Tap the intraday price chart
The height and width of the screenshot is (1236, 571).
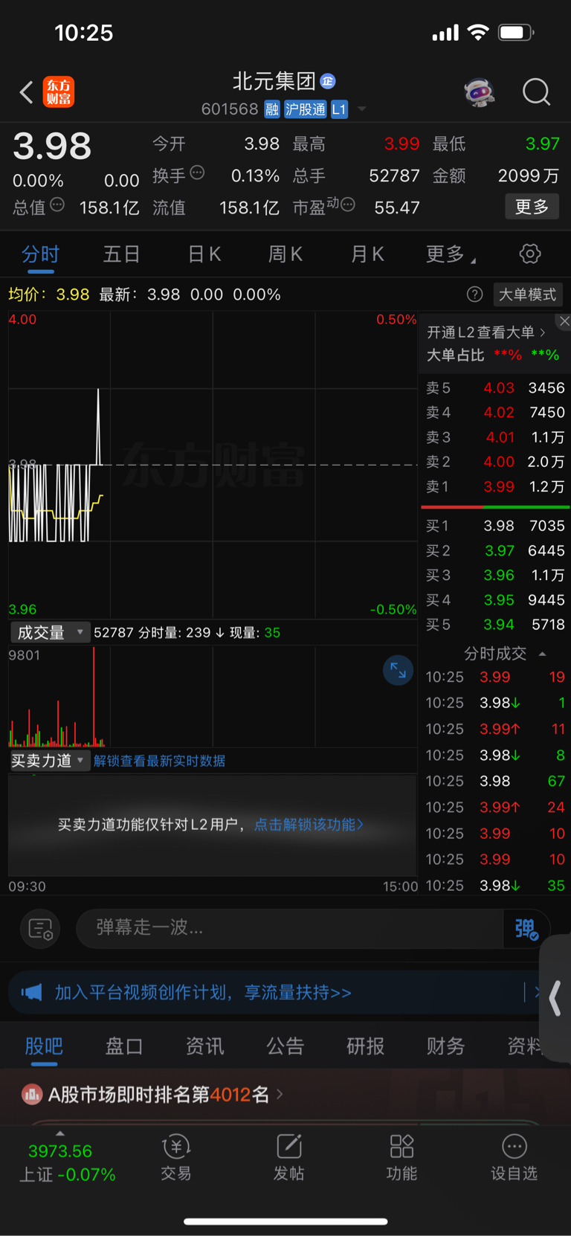[x=213, y=465]
